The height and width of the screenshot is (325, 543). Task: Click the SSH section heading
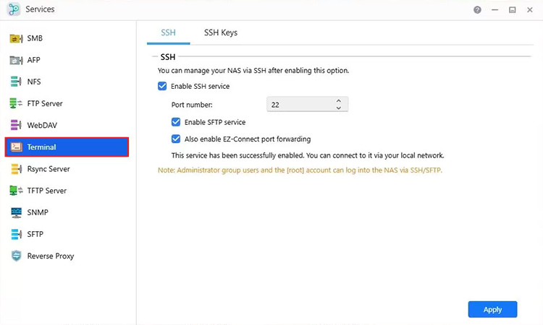pos(168,57)
